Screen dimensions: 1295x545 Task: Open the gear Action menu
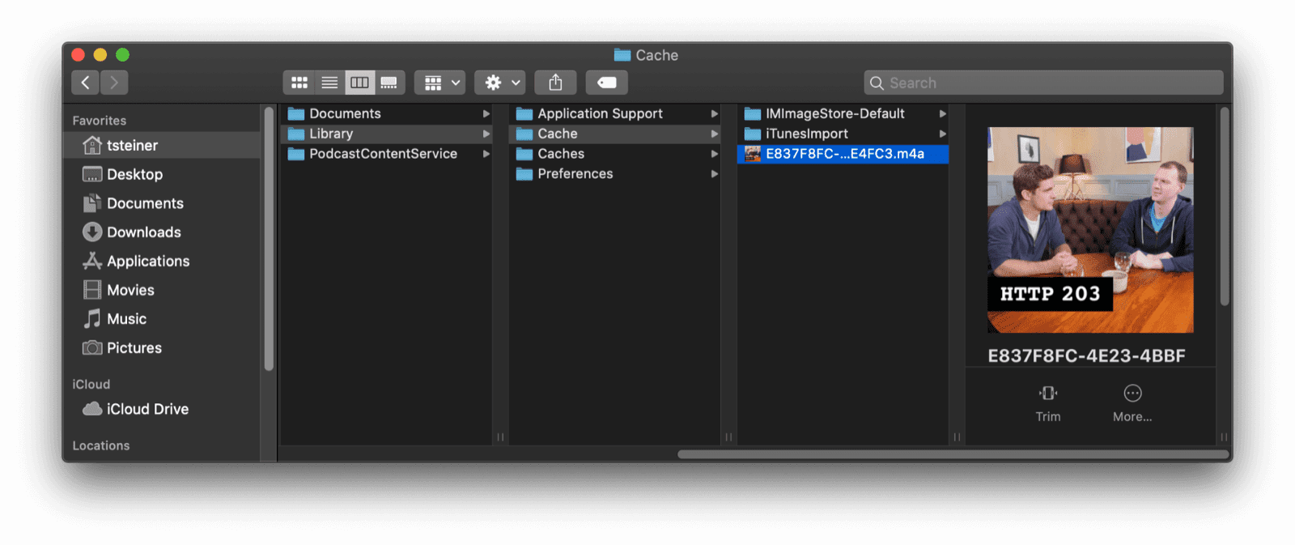[x=500, y=83]
